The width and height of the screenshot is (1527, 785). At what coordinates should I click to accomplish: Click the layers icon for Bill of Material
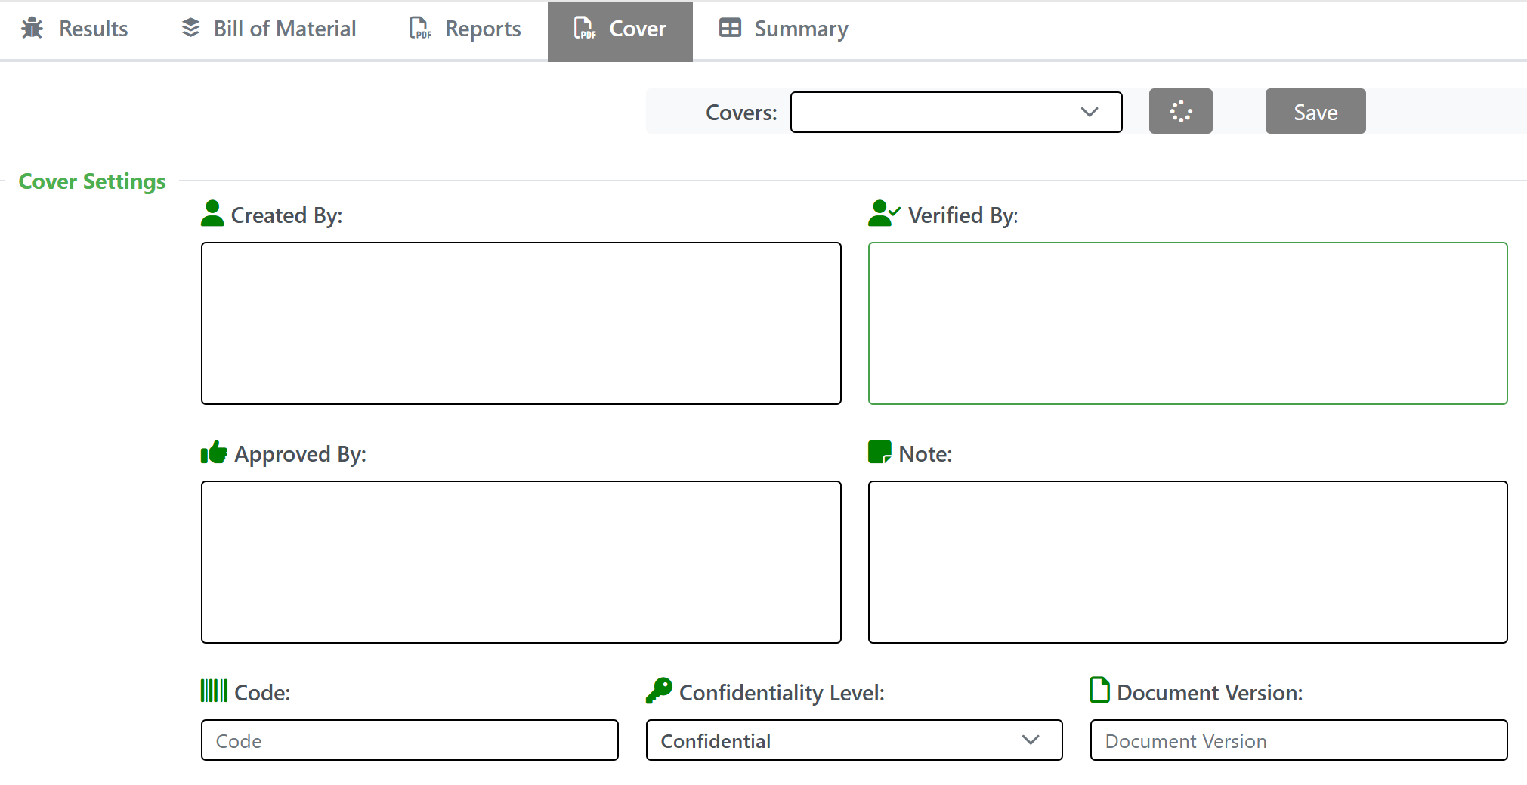coord(190,28)
